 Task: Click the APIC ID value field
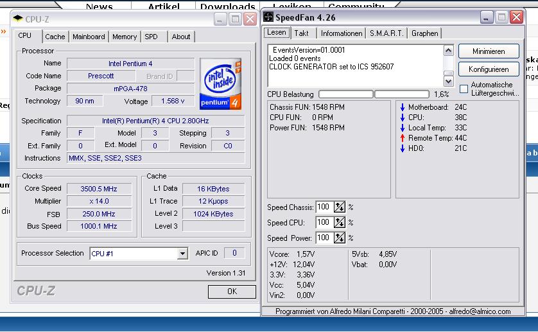(234, 253)
